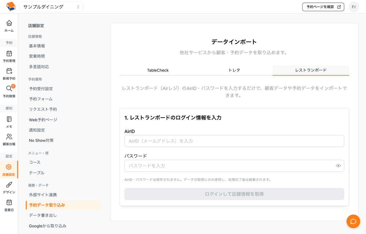The width and height of the screenshot is (366, 234).
Task: Open Web予約ページ settings
Action: [x=43, y=120]
